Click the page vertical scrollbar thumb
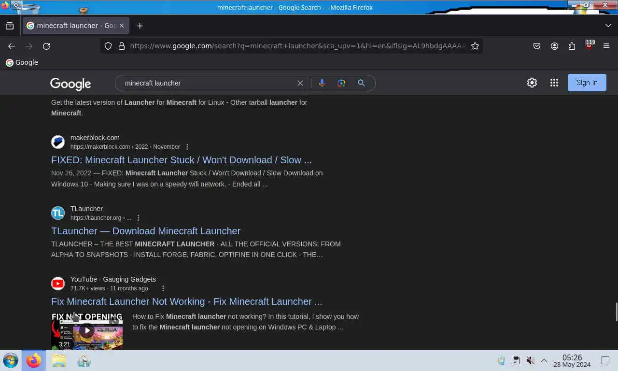The height and width of the screenshot is (371, 618). click(616, 312)
